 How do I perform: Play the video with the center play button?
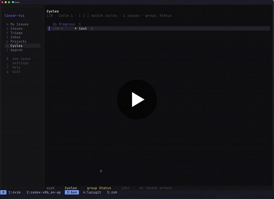coord(137,99)
